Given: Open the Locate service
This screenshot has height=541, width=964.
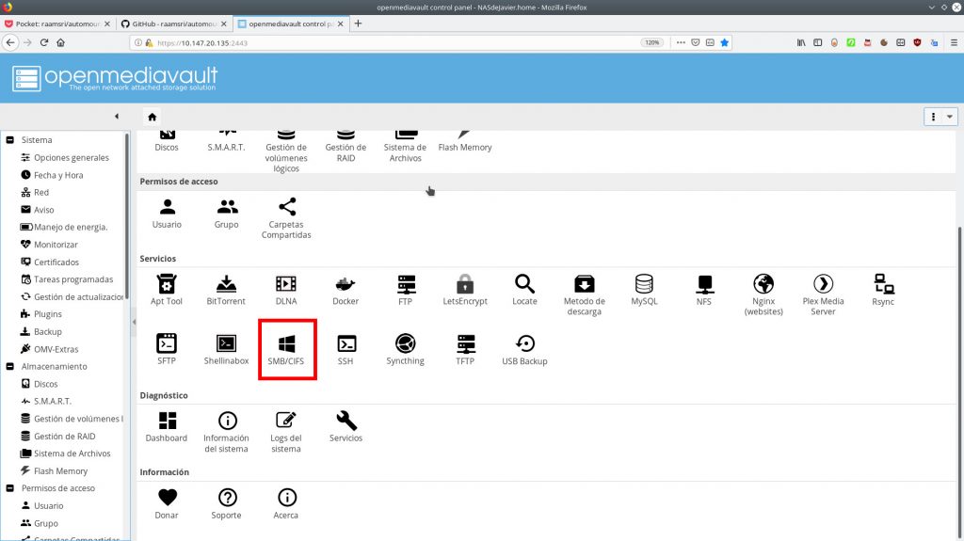Looking at the screenshot, I should click(524, 290).
